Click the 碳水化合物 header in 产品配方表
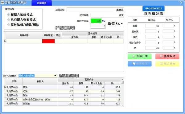The width and height of the screenshot is (185, 114). click(107, 37)
